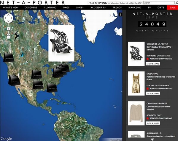Click the search magnifier icon

177,3
